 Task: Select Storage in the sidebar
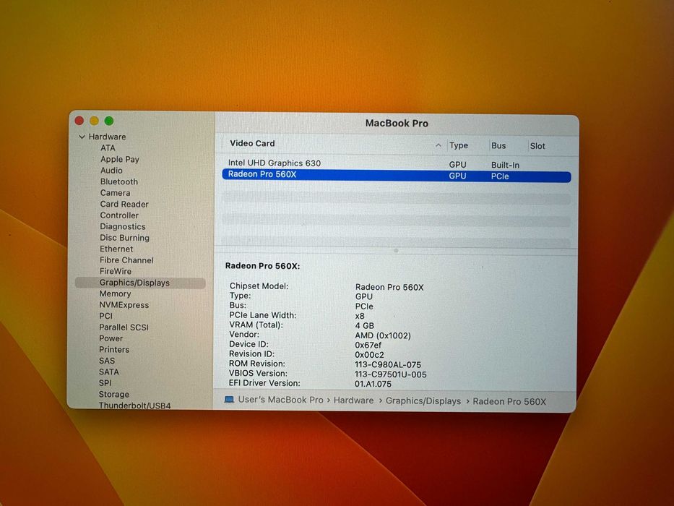click(114, 394)
